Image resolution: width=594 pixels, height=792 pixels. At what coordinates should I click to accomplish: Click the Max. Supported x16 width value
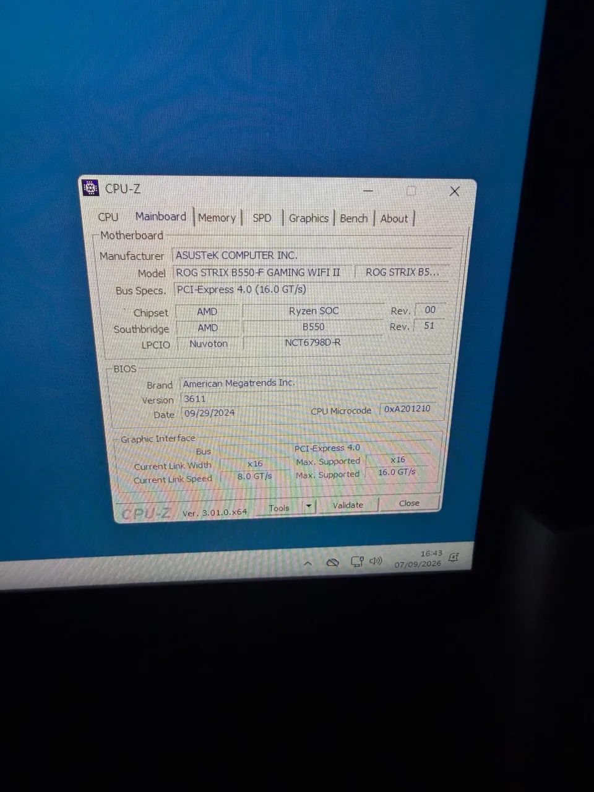[398, 460]
